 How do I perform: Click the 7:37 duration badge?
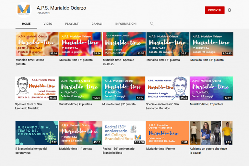(54, 142)
